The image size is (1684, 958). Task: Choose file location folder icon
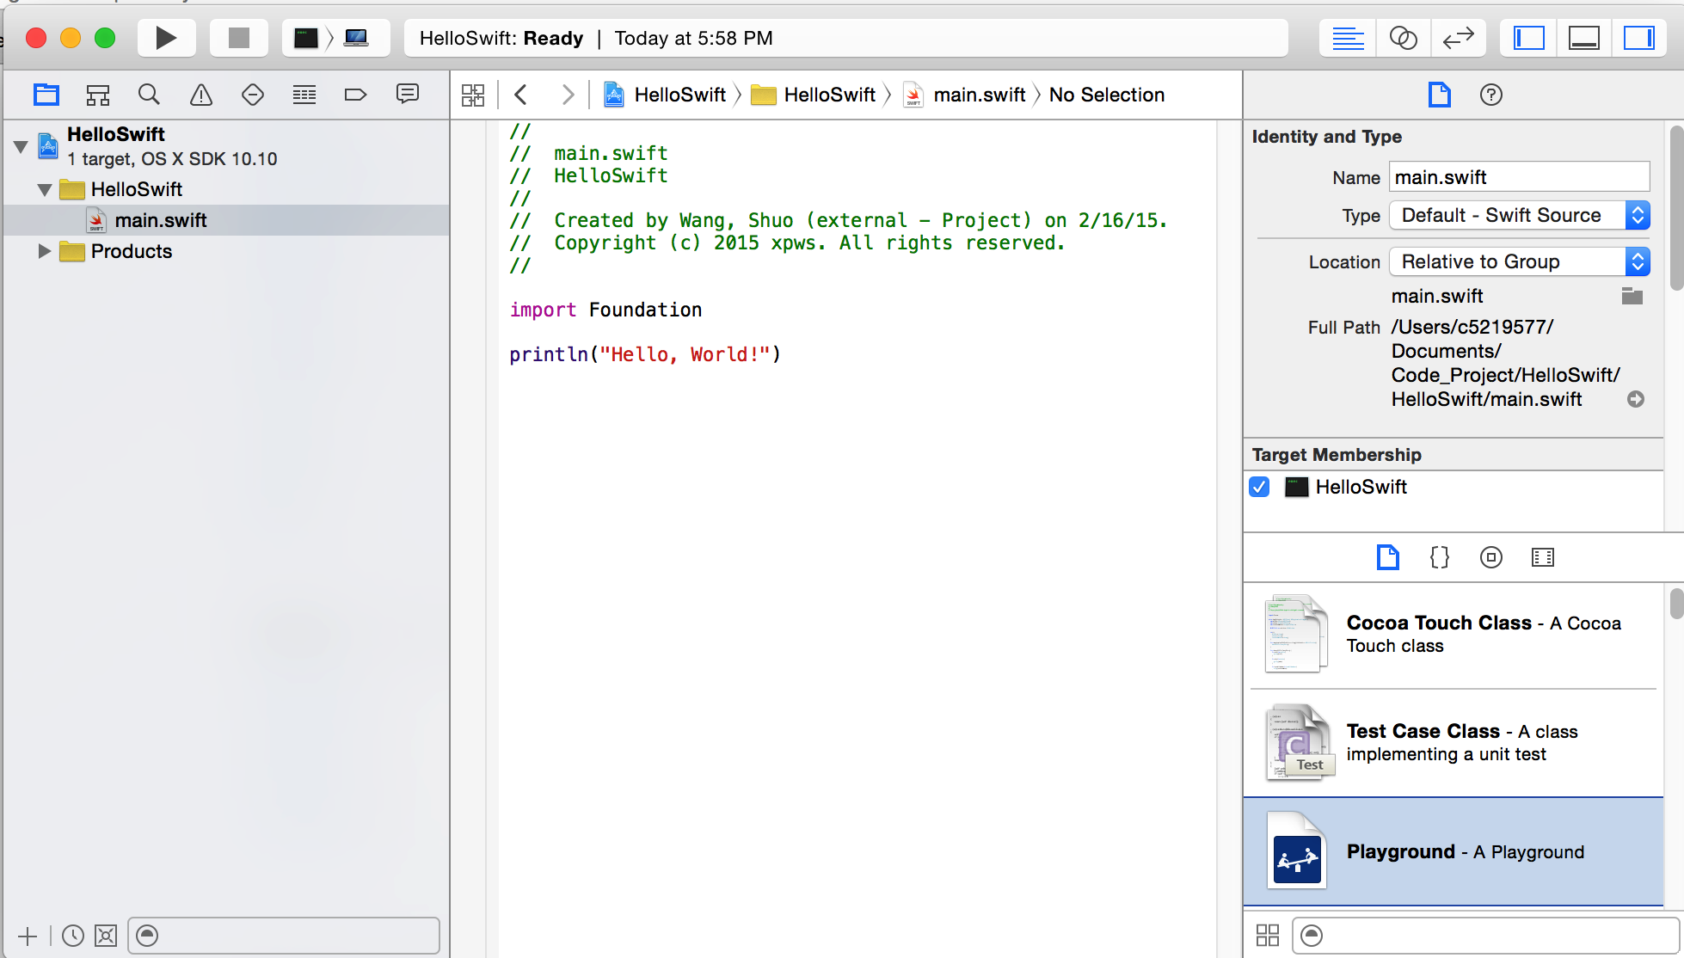1632,296
